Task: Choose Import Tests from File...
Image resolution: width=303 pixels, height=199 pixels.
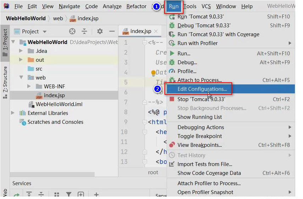Action: 231,164
